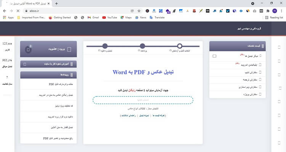286x152 pixels.
Task: Open the 'کد تخفیف ویژه پاییز' link
Action: coord(64,106)
